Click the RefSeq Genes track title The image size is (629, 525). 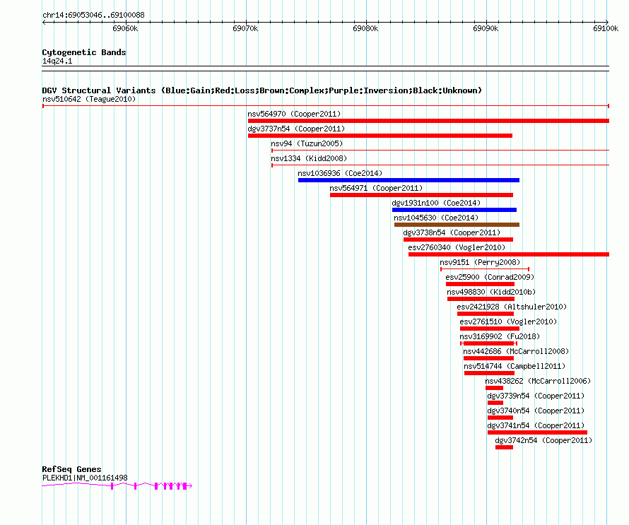(x=72, y=469)
